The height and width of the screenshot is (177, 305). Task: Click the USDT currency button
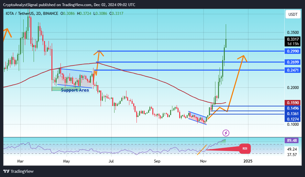(x=293, y=14)
